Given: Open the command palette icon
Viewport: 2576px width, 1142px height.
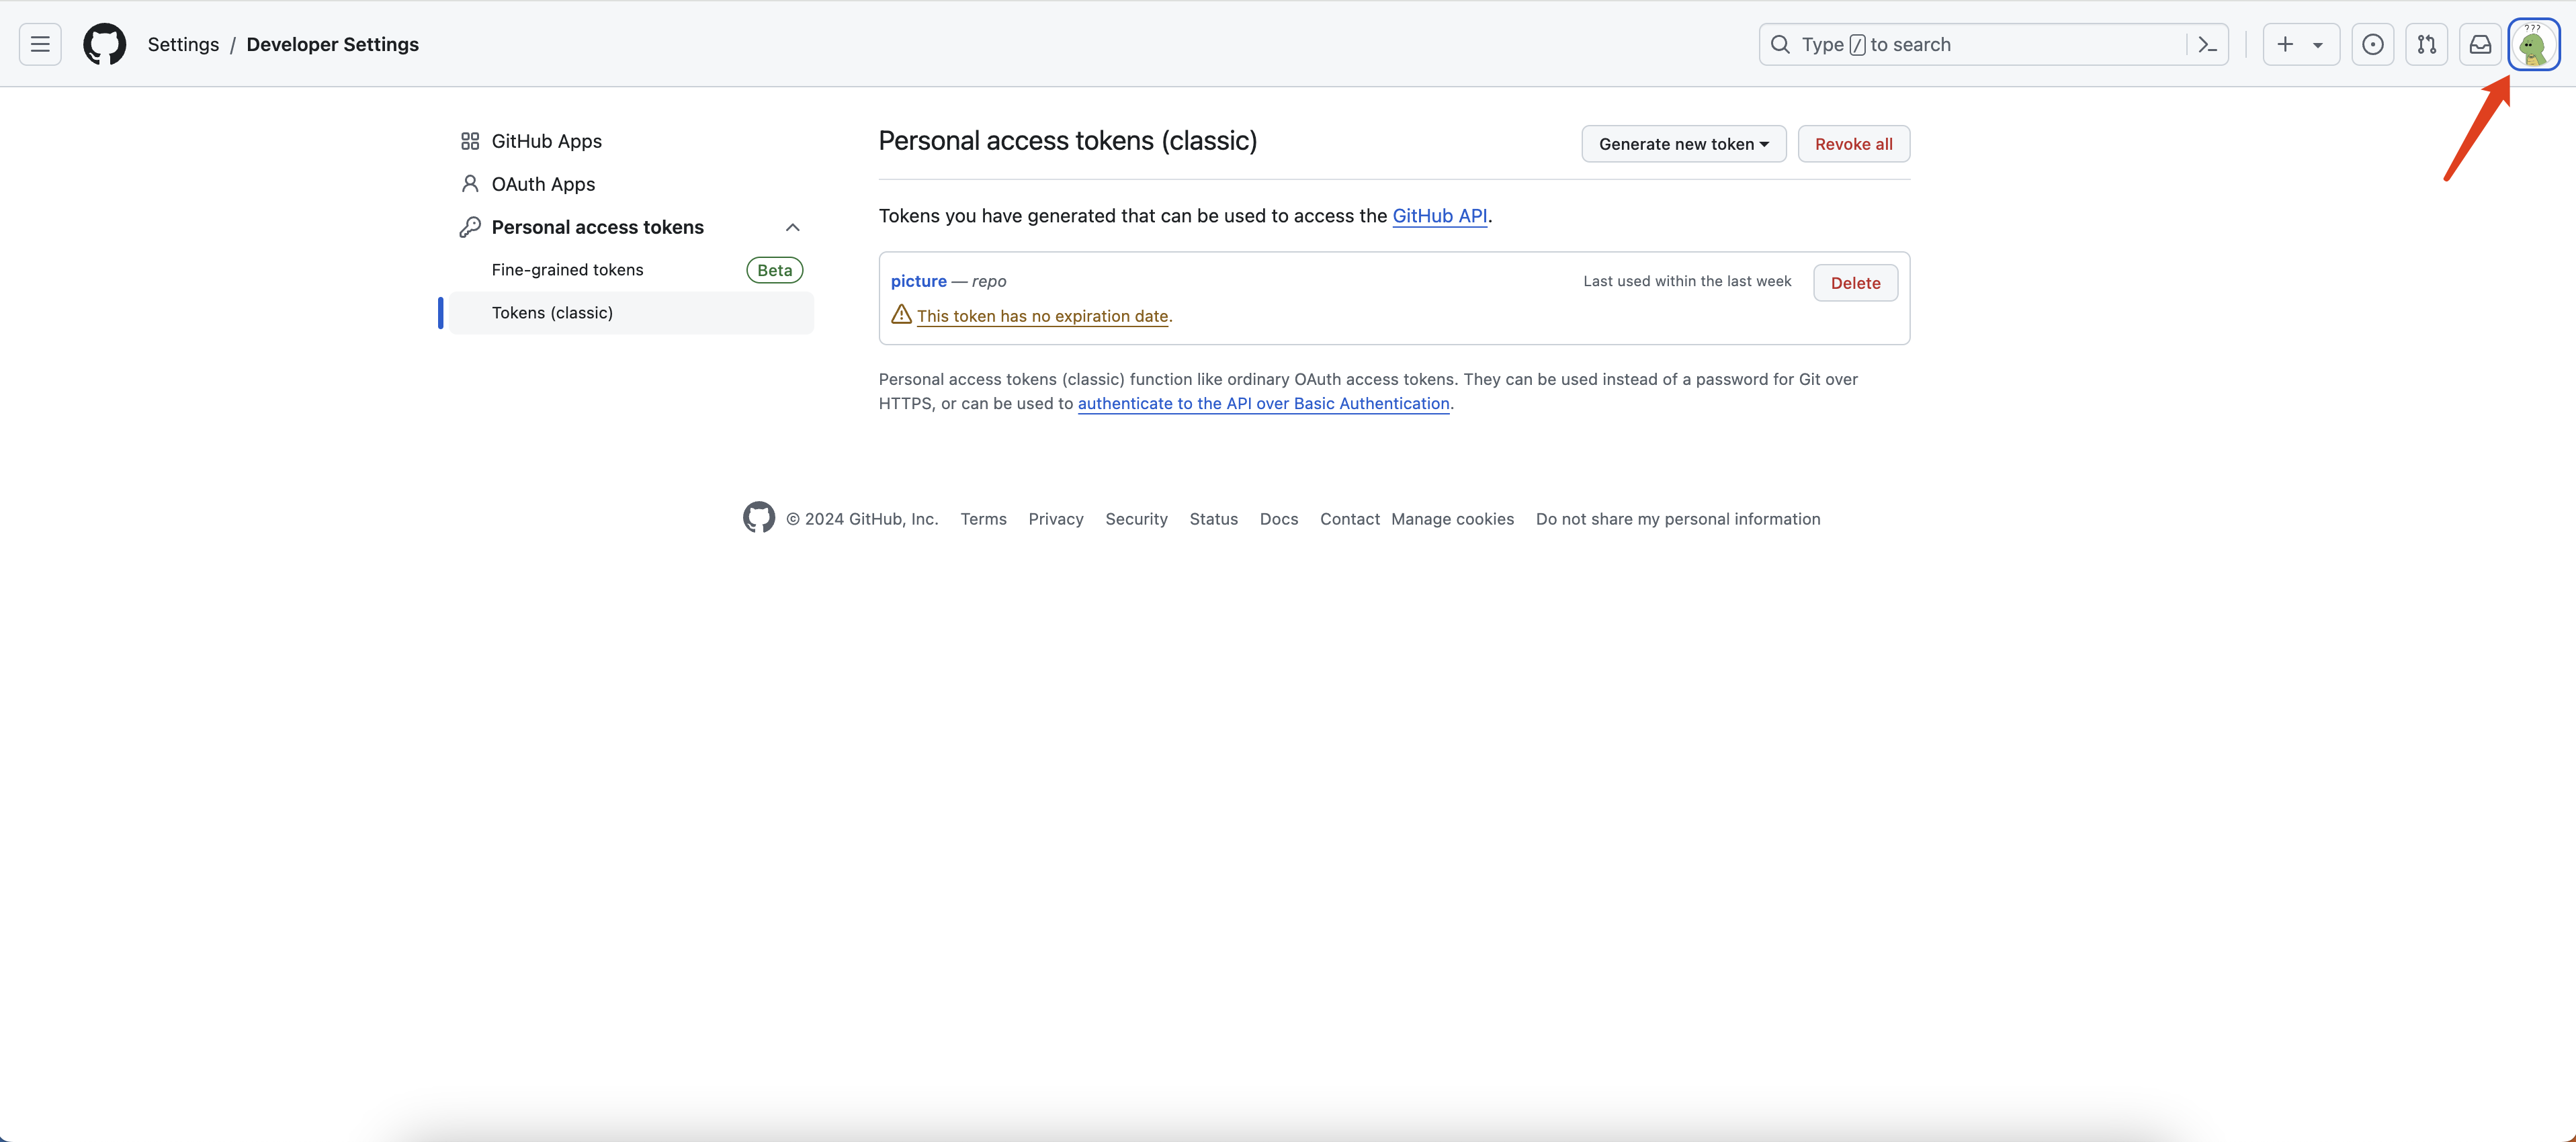Looking at the screenshot, I should tap(2208, 44).
